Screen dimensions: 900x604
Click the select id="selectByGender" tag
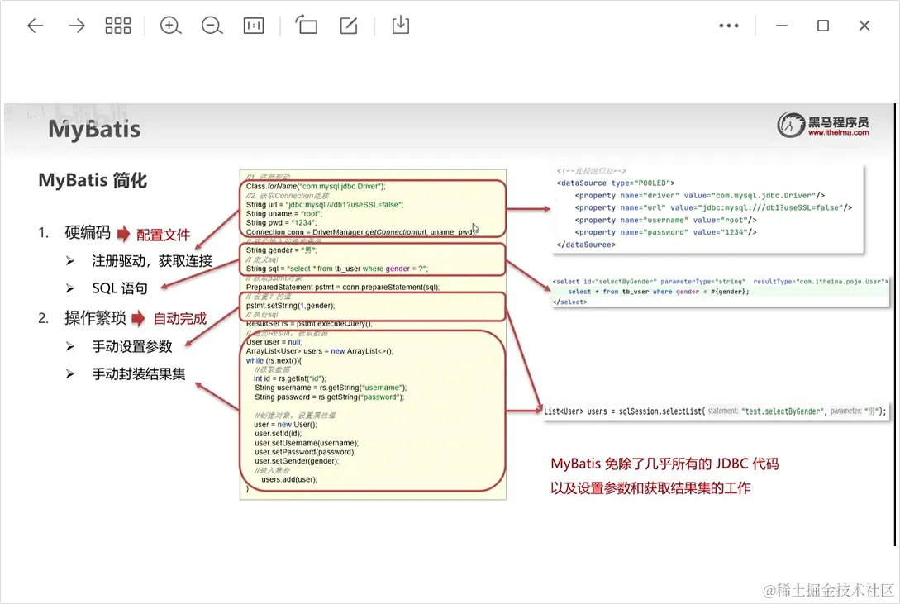coord(721,282)
